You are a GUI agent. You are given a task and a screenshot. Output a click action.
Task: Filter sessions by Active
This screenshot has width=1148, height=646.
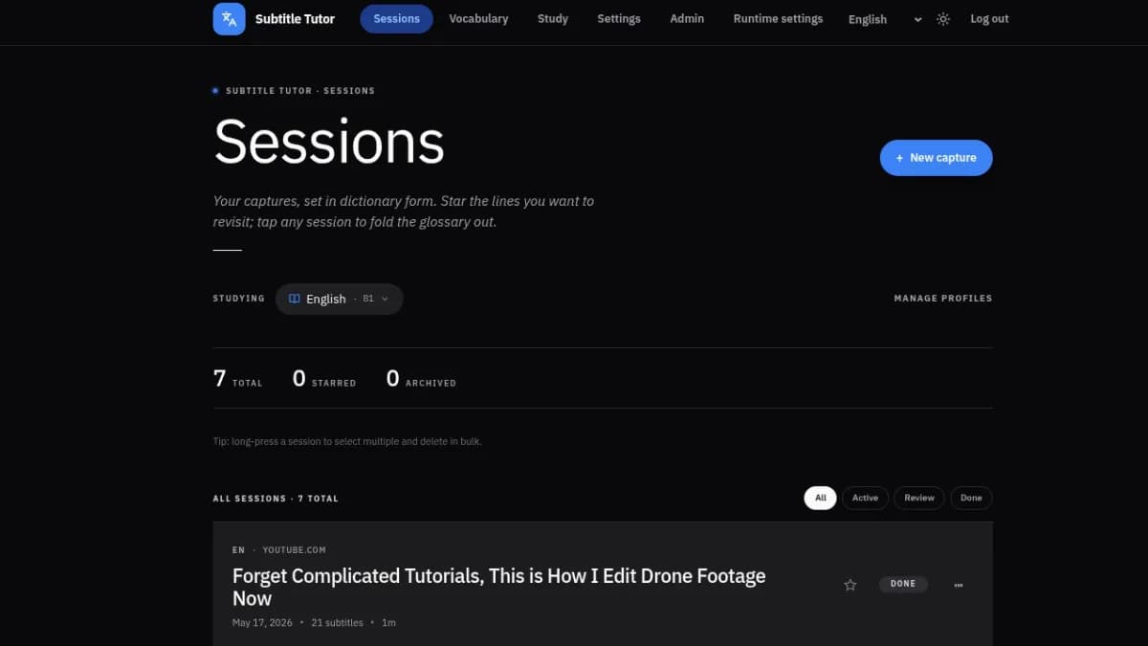(x=865, y=498)
